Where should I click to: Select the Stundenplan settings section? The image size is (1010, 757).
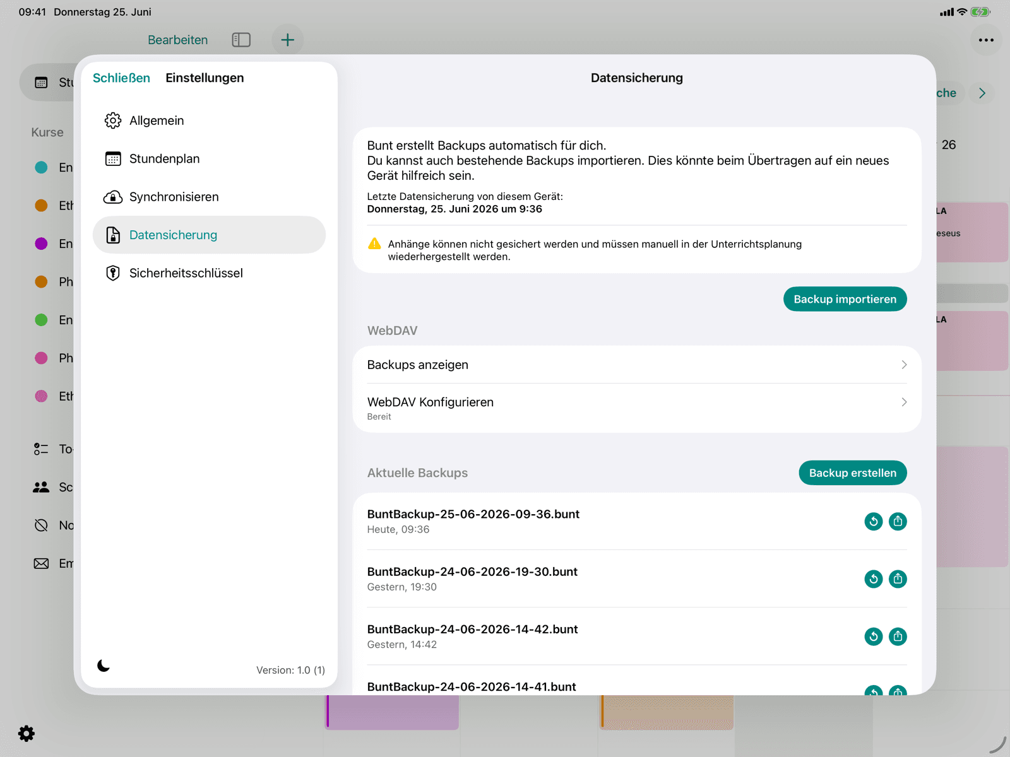pos(209,159)
